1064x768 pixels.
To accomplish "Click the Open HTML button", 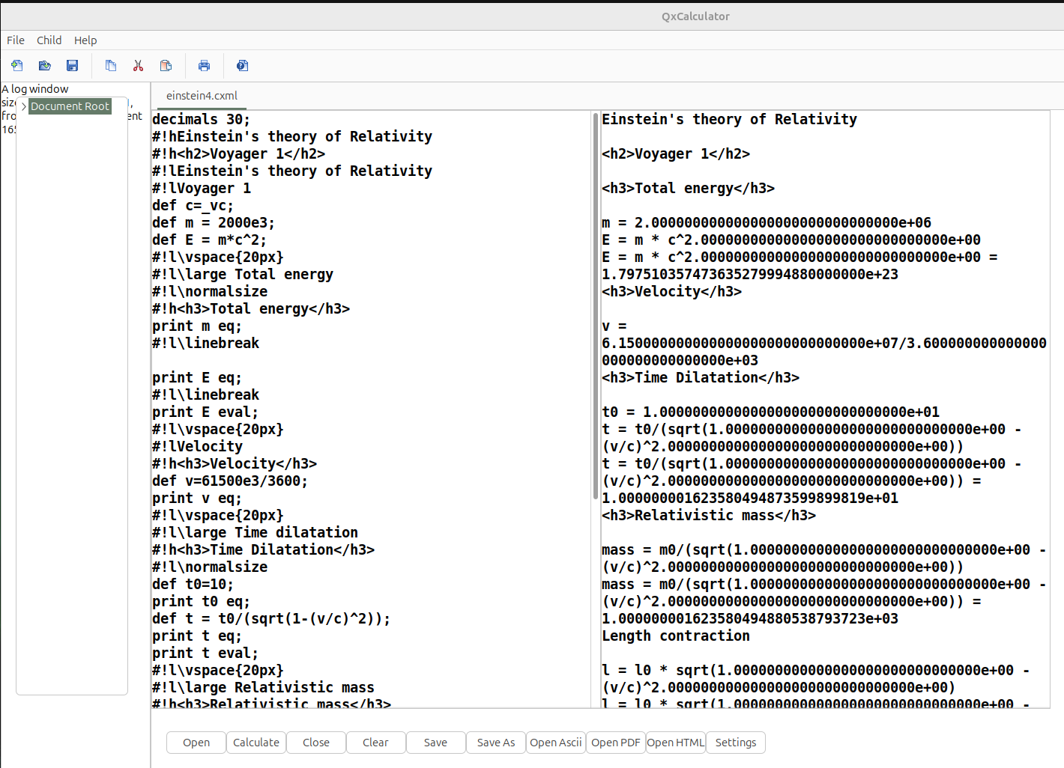I will 675,743.
